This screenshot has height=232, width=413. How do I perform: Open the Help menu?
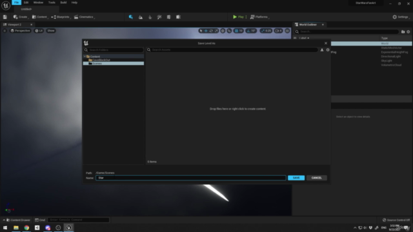click(74, 3)
